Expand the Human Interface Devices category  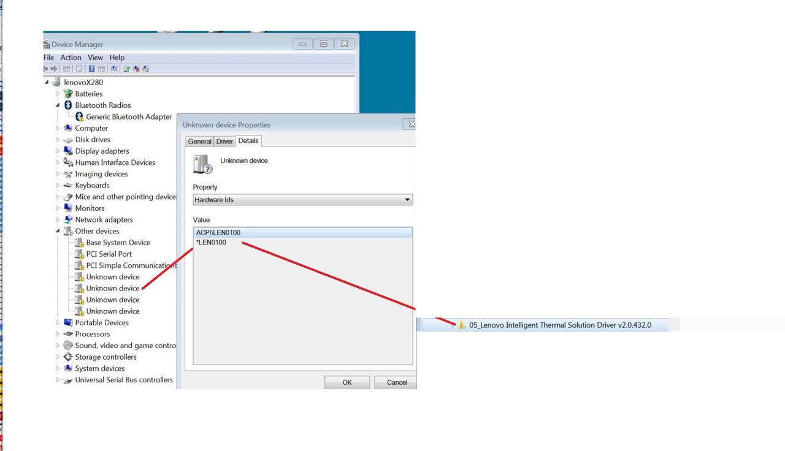point(58,162)
